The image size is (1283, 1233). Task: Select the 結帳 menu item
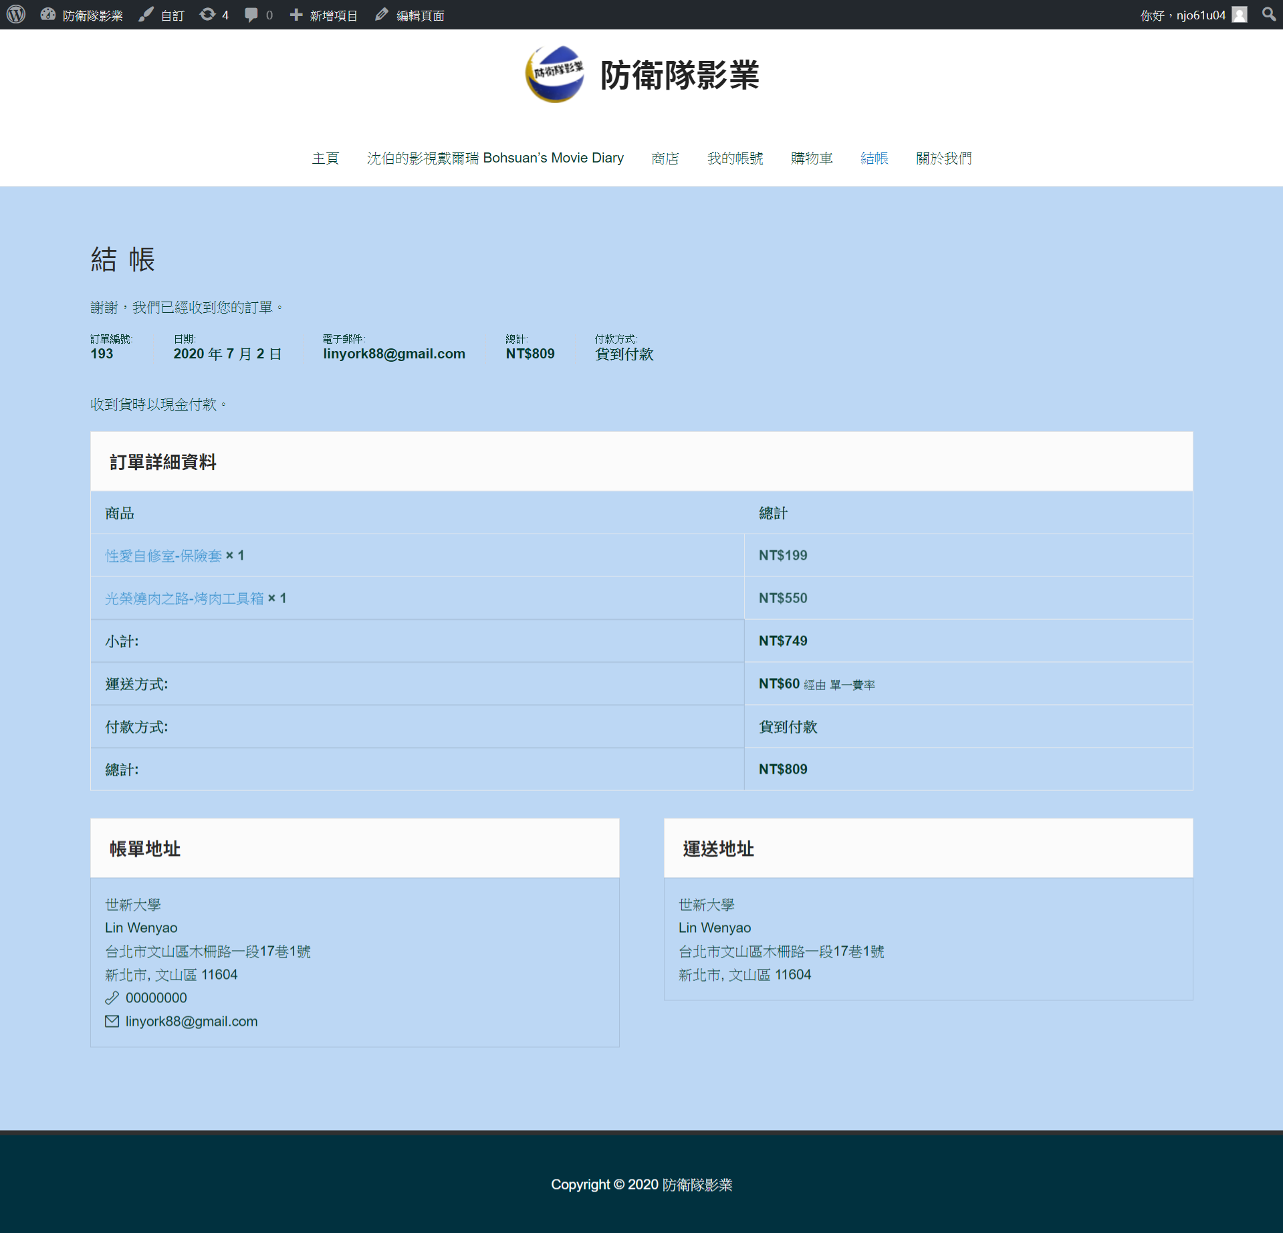[874, 158]
